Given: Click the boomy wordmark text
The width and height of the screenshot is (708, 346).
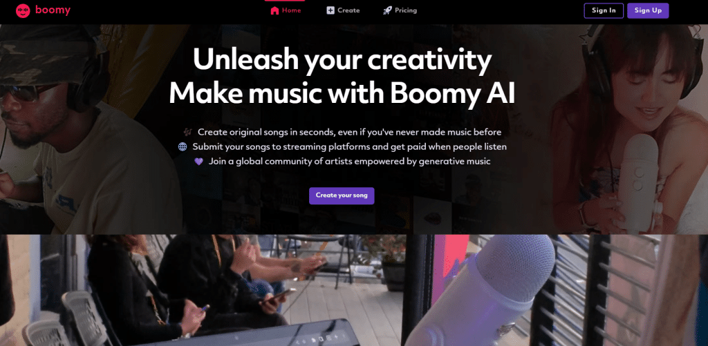Looking at the screenshot, I should 53,10.
